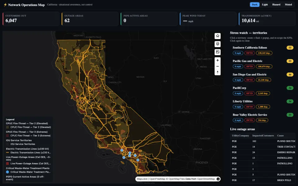Zoom out with the minus button
The height and width of the screenshot is (186, 298).
coord(218,66)
